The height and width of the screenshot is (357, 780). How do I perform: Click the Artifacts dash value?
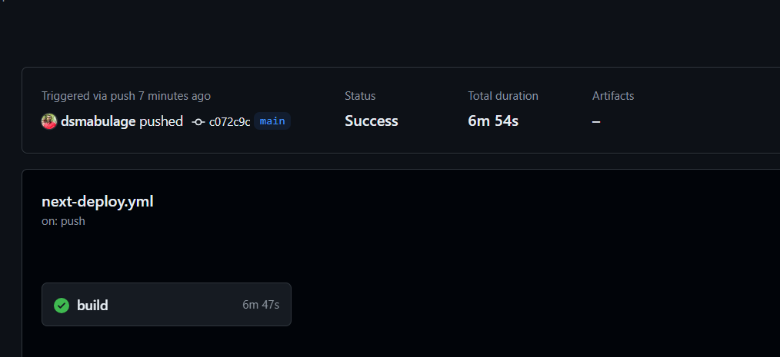tap(596, 121)
